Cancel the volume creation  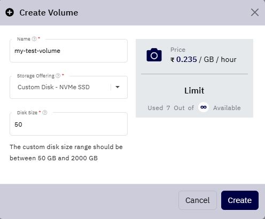coord(198,200)
